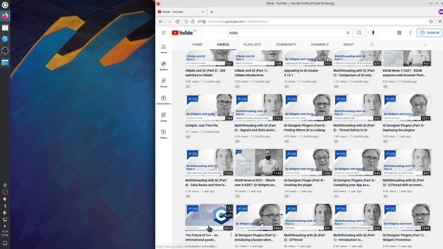Screen dimensions: 443x249
Task: Add Future of C++ video to queue
Action: pos(229,216)
